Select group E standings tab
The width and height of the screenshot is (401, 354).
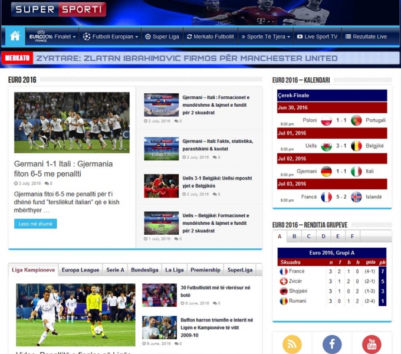(338, 237)
